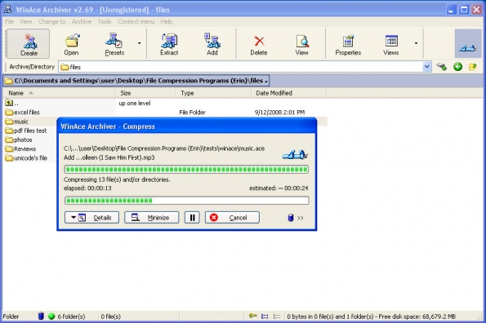Open the Views dropdown arrow
486x323 pixels.
(416, 43)
